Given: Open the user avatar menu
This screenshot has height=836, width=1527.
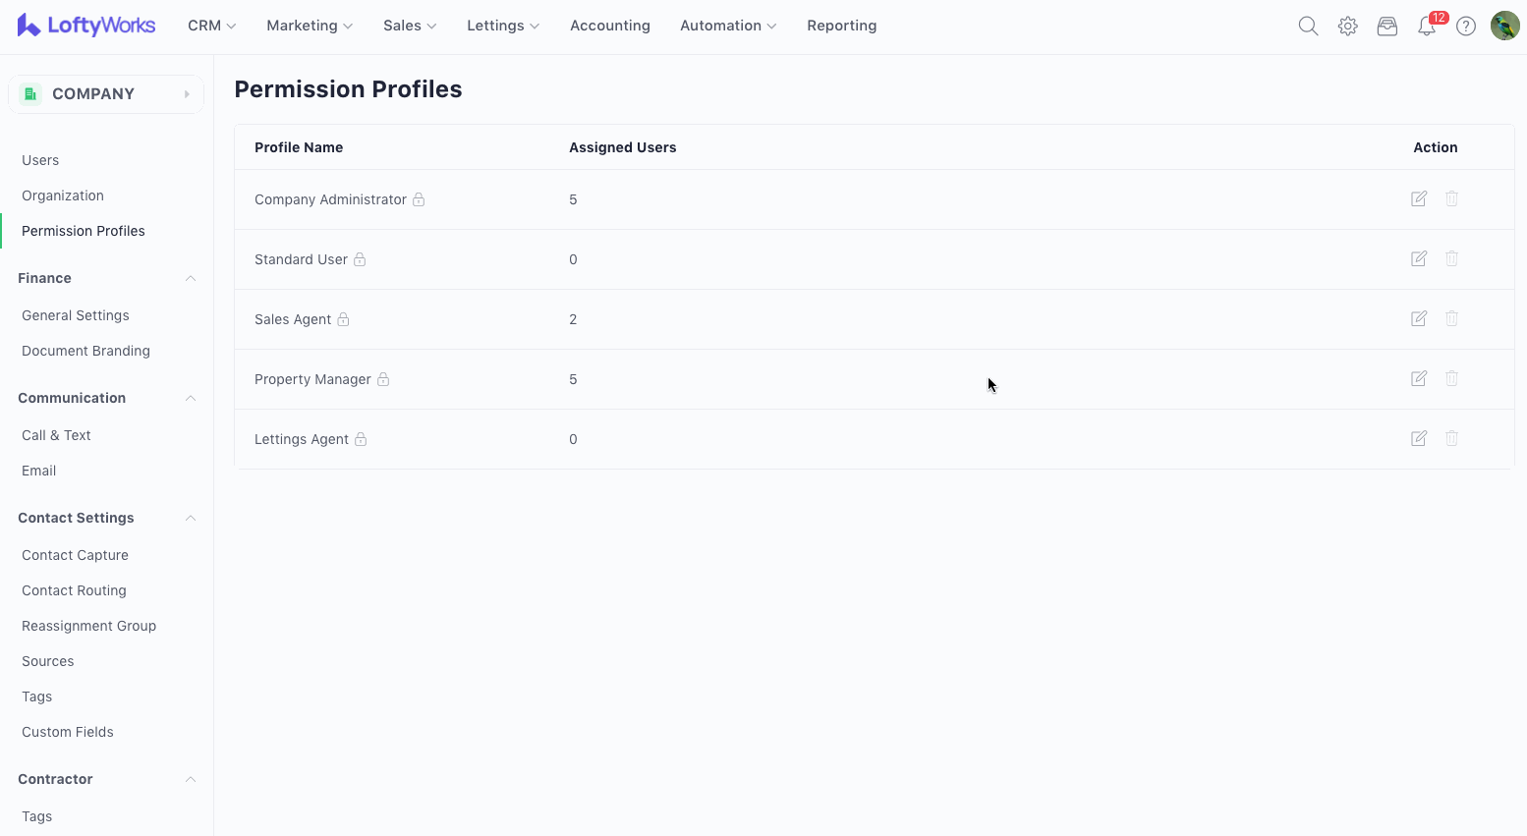Looking at the screenshot, I should (1504, 27).
